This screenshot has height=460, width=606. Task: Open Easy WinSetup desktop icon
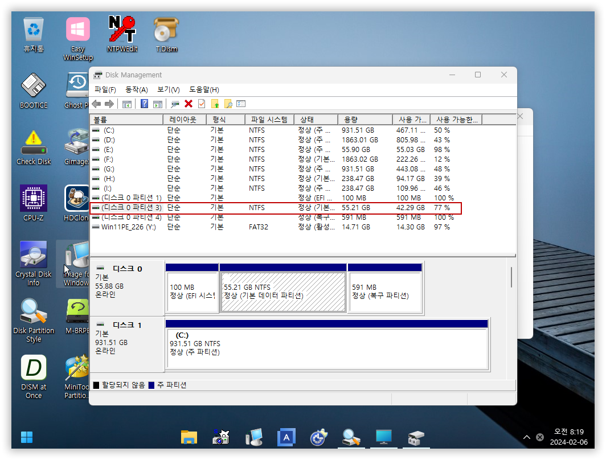click(x=77, y=39)
